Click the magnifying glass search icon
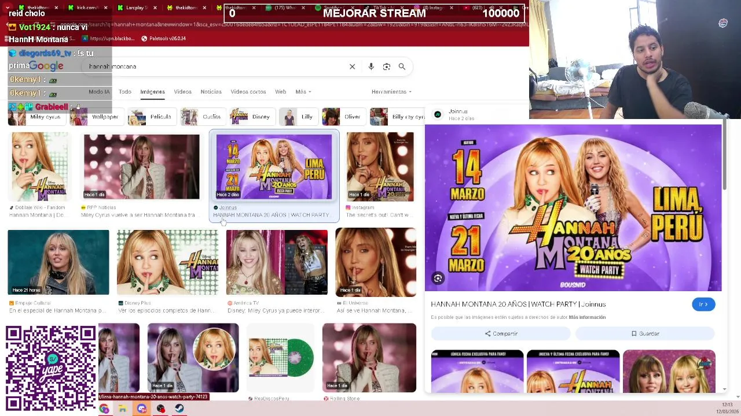Viewport: 741px width, 416px height. [402, 66]
